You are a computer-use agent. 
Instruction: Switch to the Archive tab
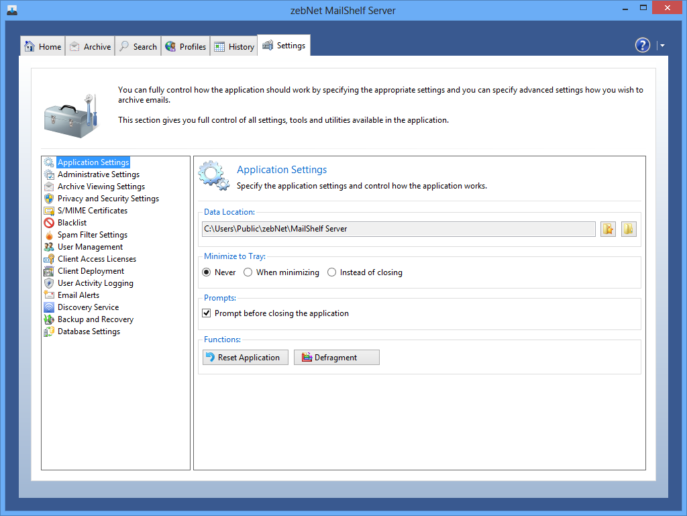pyautogui.click(x=91, y=46)
